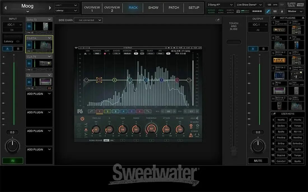Click the F6 band power icon

tap(82, 119)
